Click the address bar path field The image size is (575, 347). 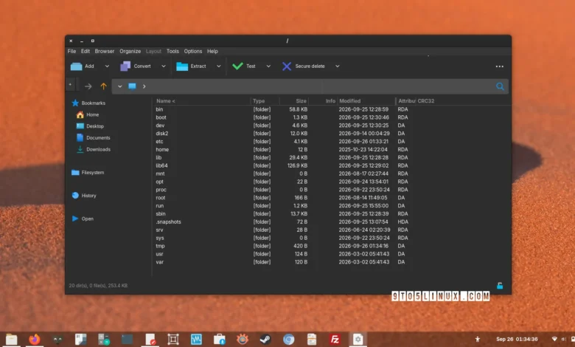coord(310,86)
